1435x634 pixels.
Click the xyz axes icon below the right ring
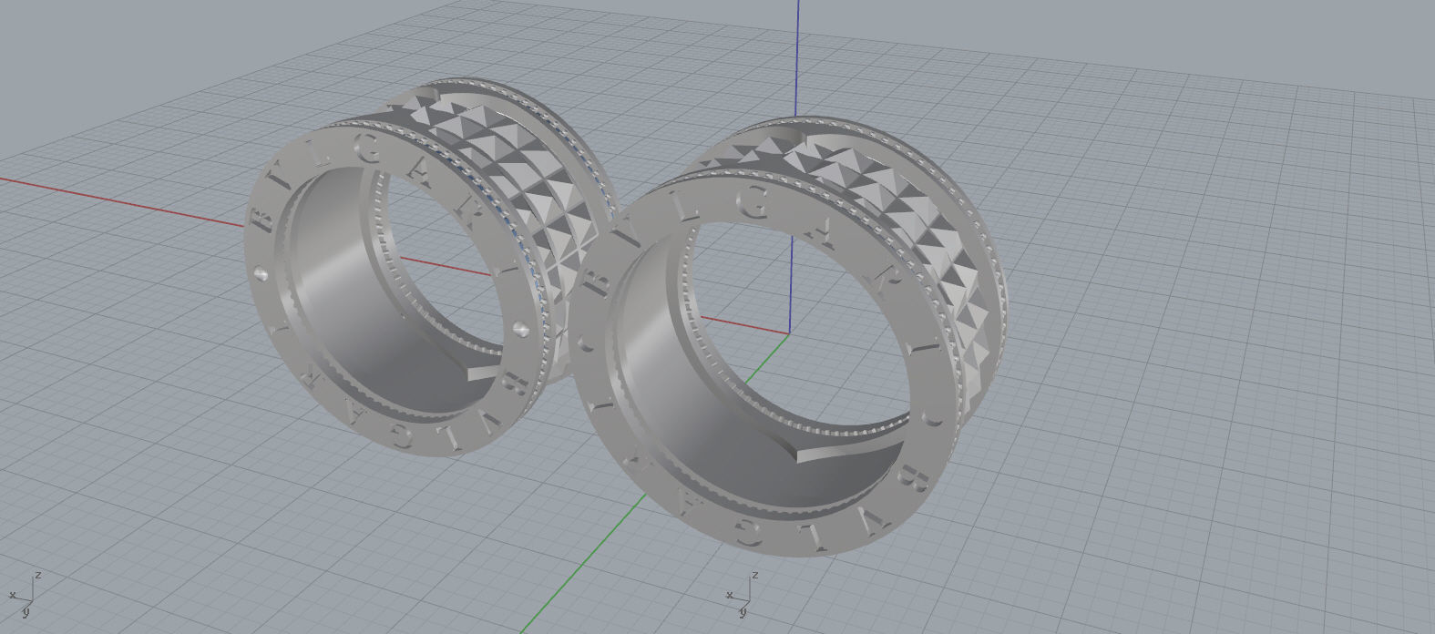point(742,596)
